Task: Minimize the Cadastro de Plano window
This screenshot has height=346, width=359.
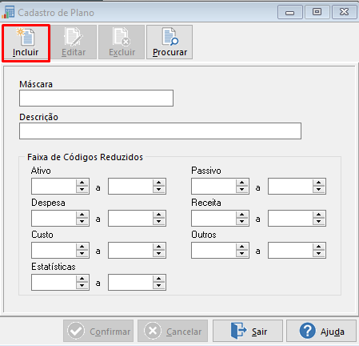Action: [290, 12]
